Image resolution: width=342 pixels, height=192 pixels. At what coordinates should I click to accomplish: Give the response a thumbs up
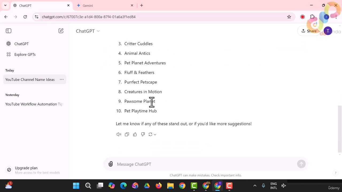[x=135, y=134]
